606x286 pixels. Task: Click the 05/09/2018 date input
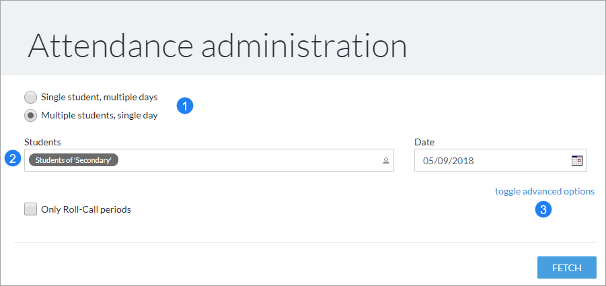(500, 160)
